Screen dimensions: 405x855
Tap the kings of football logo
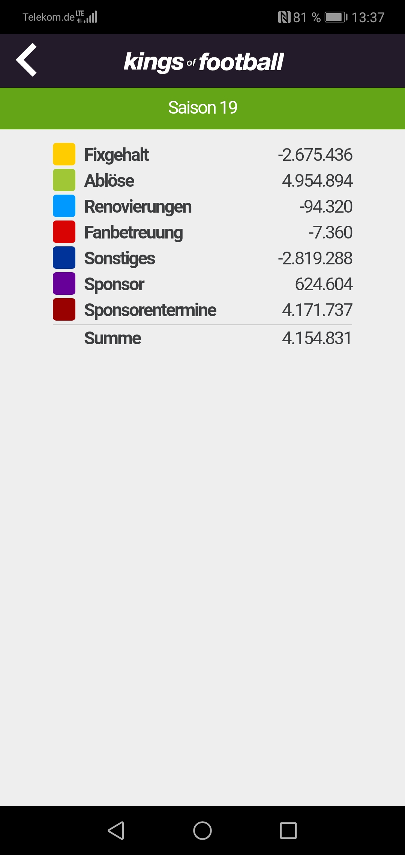[x=204, y=62]
